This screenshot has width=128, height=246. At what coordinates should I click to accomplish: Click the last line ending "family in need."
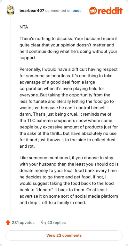tap(53, 202)
